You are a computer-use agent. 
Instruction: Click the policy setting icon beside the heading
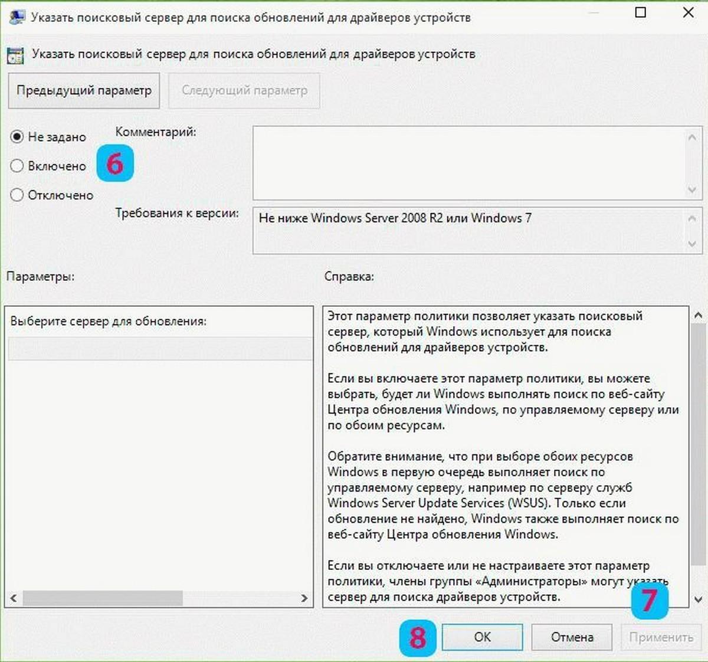pyautogui.click(x=15, y=55)
